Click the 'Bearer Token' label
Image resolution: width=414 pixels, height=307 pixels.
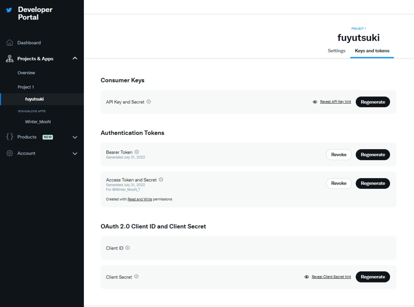pyautogui.click(x=119, y=152)
